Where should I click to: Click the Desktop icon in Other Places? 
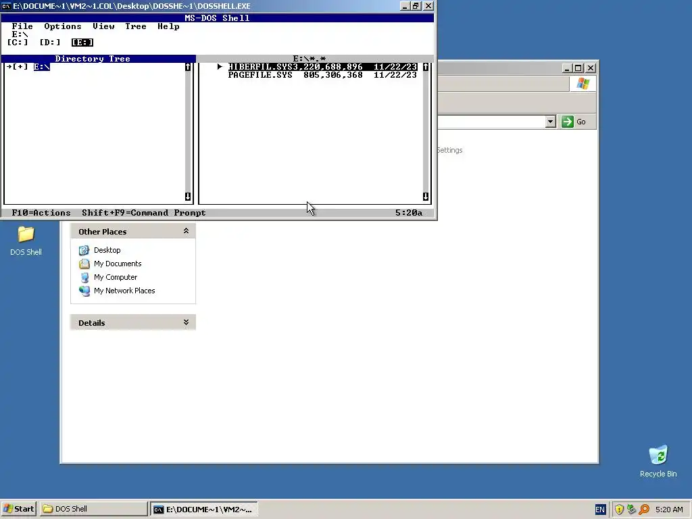click(x=84, y=250)
